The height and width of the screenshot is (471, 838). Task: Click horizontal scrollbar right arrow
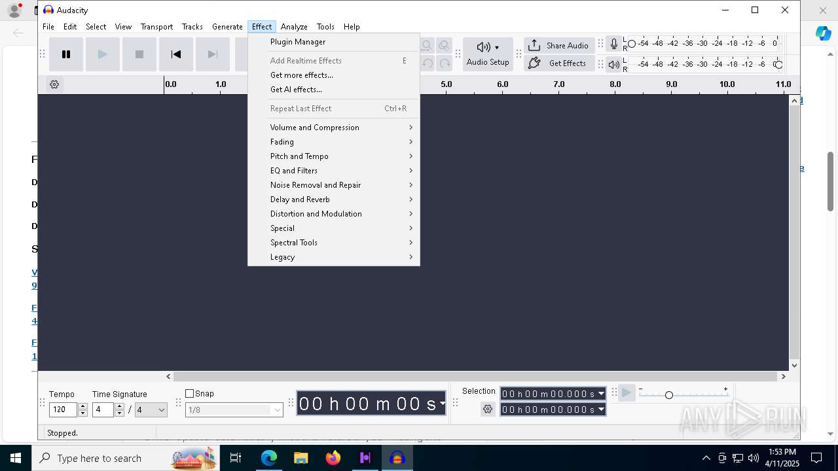click(783, 376)
